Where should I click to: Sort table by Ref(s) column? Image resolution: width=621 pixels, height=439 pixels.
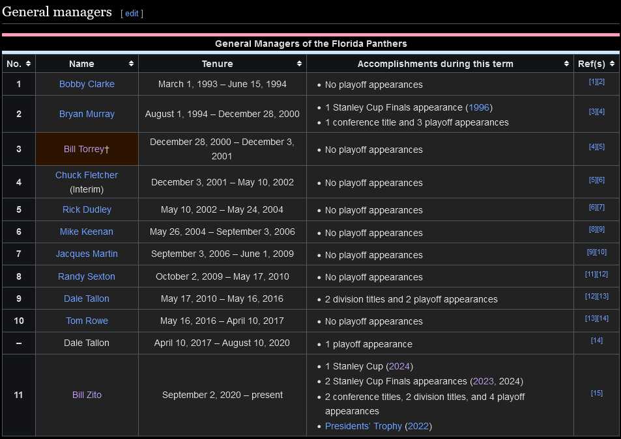(613, 64)
